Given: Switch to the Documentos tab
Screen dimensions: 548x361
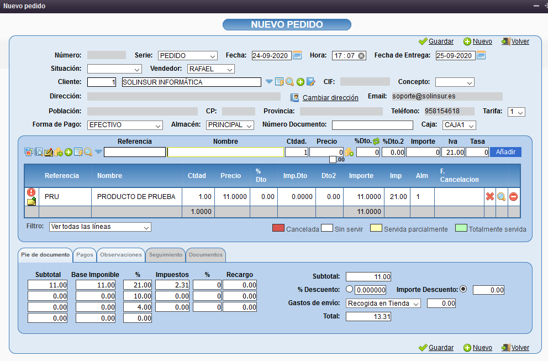Looking at the screenshot, I should tap(205, 255).
